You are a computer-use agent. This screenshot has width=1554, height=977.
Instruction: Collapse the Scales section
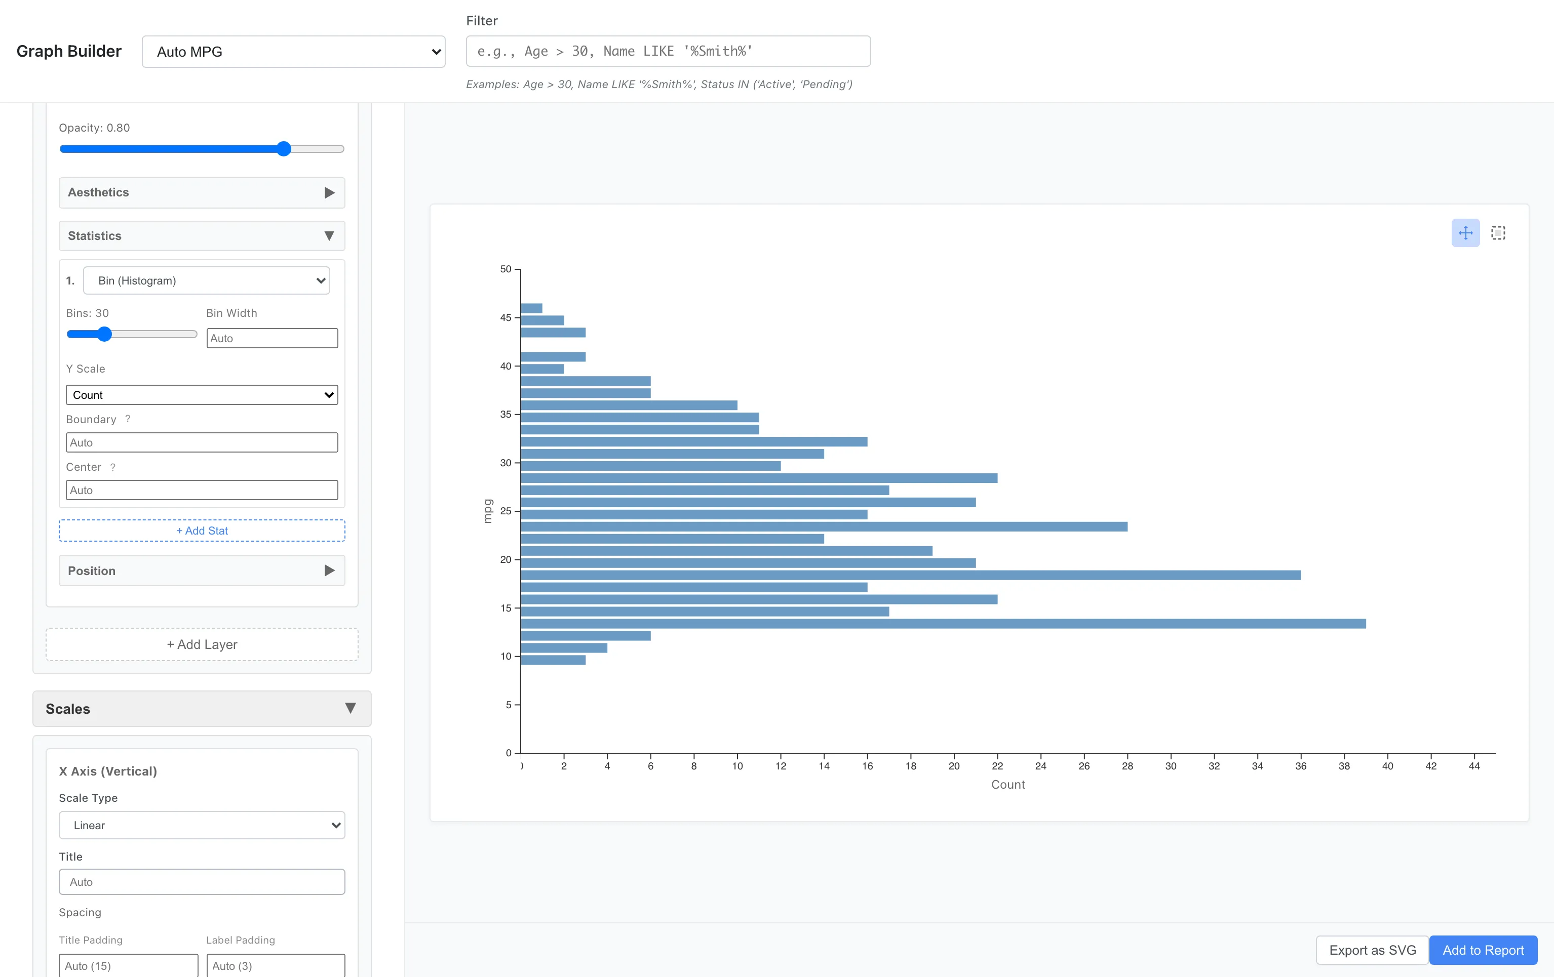(x=351, y=708)
